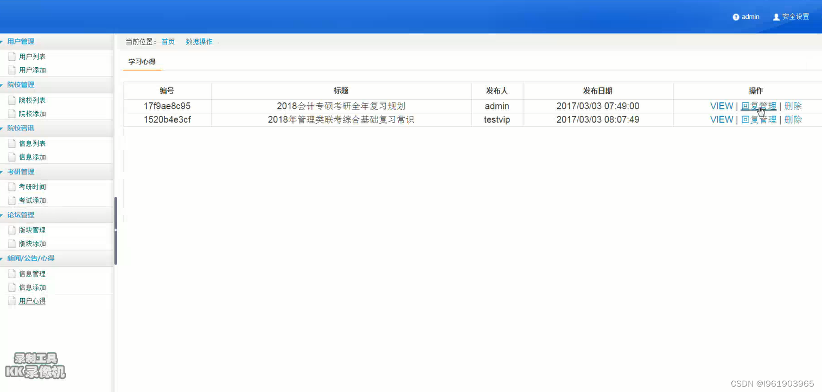Open 信息管理 under 新闻/公告/心得
Image resolution: width=822 pixels, height=392 pixels.
32,274
